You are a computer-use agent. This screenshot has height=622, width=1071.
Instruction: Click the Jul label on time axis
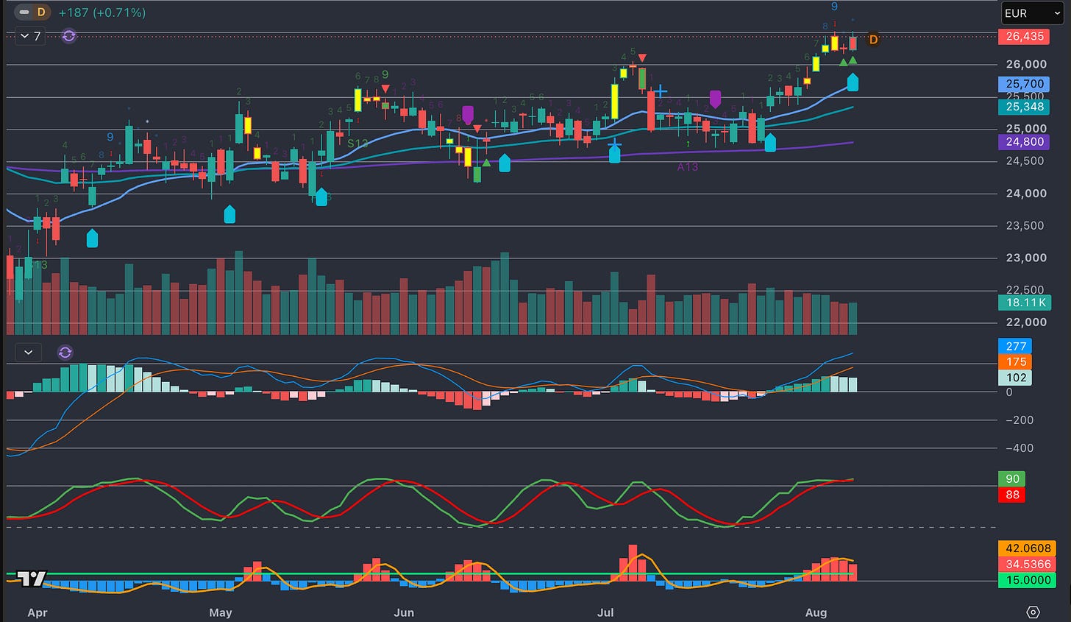(605, 612)
